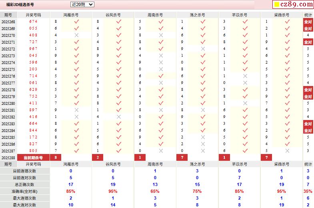Screen dimensions: 314x208
Task: Click the 全对 badge for period 2025278
Action: [x=308, y=90]
